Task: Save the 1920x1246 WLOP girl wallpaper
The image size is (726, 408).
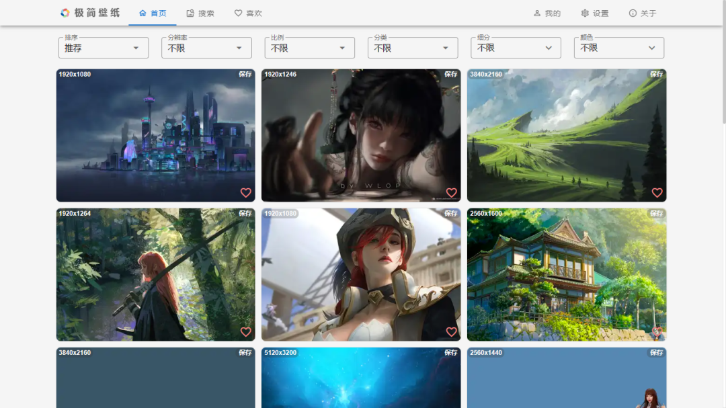Action: (451, 74)
